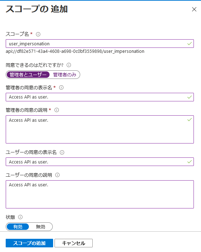The height and width of the screenshot is (252, 201).
Task: Click the キャンセル button
Action: click(x=73, y=243)
